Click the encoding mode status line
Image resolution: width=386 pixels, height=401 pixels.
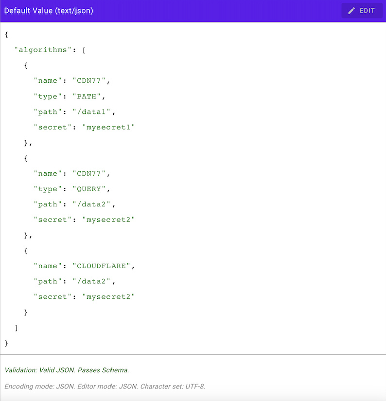105,386
